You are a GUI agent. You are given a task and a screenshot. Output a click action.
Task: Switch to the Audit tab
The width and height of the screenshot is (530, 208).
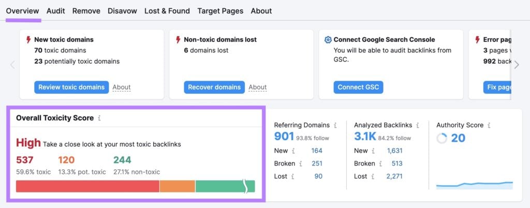point(55,11)
